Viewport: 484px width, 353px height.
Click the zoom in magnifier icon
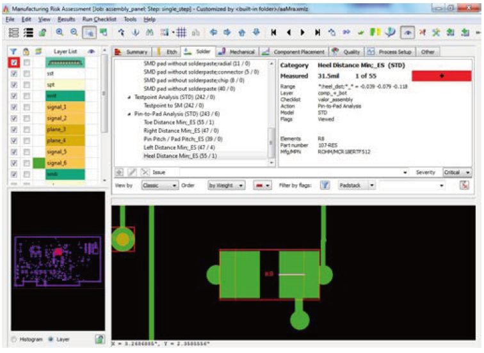(x=60, y=32)
